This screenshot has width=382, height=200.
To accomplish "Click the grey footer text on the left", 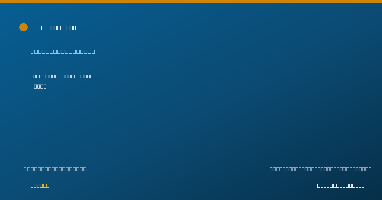I will [55, 169].
